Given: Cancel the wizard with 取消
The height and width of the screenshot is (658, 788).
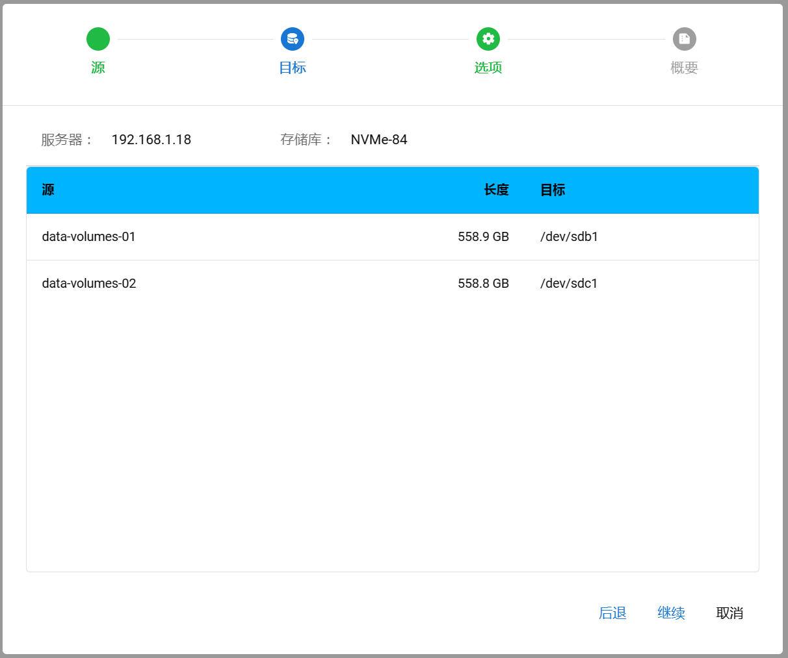Looking at the screenshot, I should [x=729, y=613].
